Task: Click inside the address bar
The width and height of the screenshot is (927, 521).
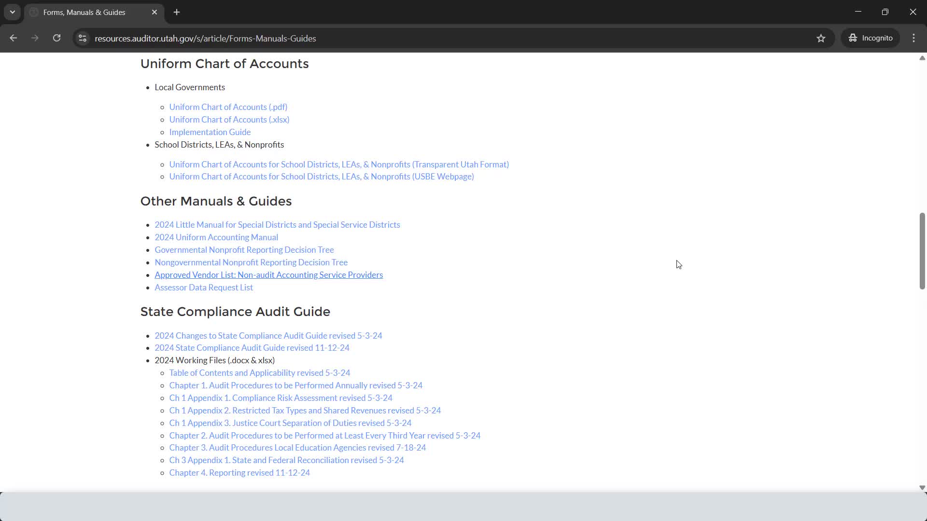Action: click(x=338, y=38)
